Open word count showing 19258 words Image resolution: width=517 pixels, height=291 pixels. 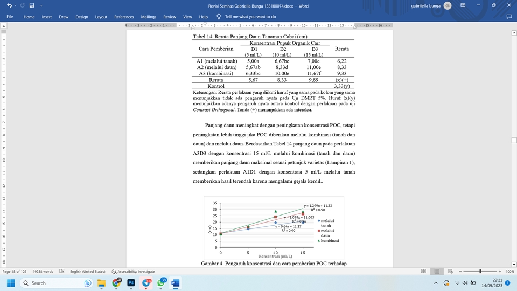tap(43, 272)
